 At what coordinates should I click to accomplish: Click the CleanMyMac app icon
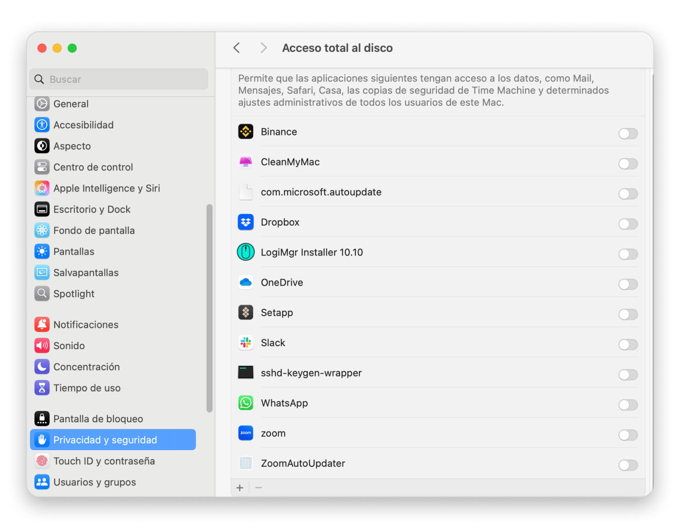click(246, 162)
